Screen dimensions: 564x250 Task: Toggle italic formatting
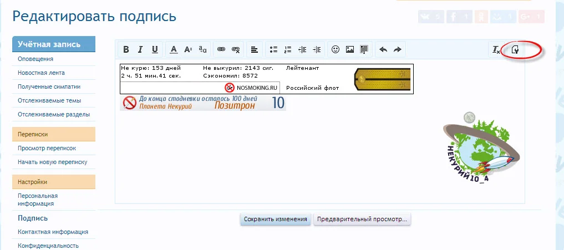pos(141,50)
